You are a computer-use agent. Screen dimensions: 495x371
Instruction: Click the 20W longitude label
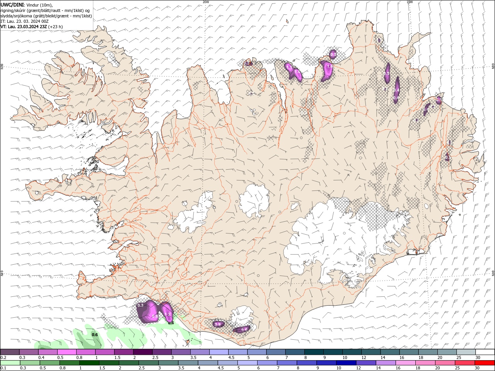(x=206, y=2)
